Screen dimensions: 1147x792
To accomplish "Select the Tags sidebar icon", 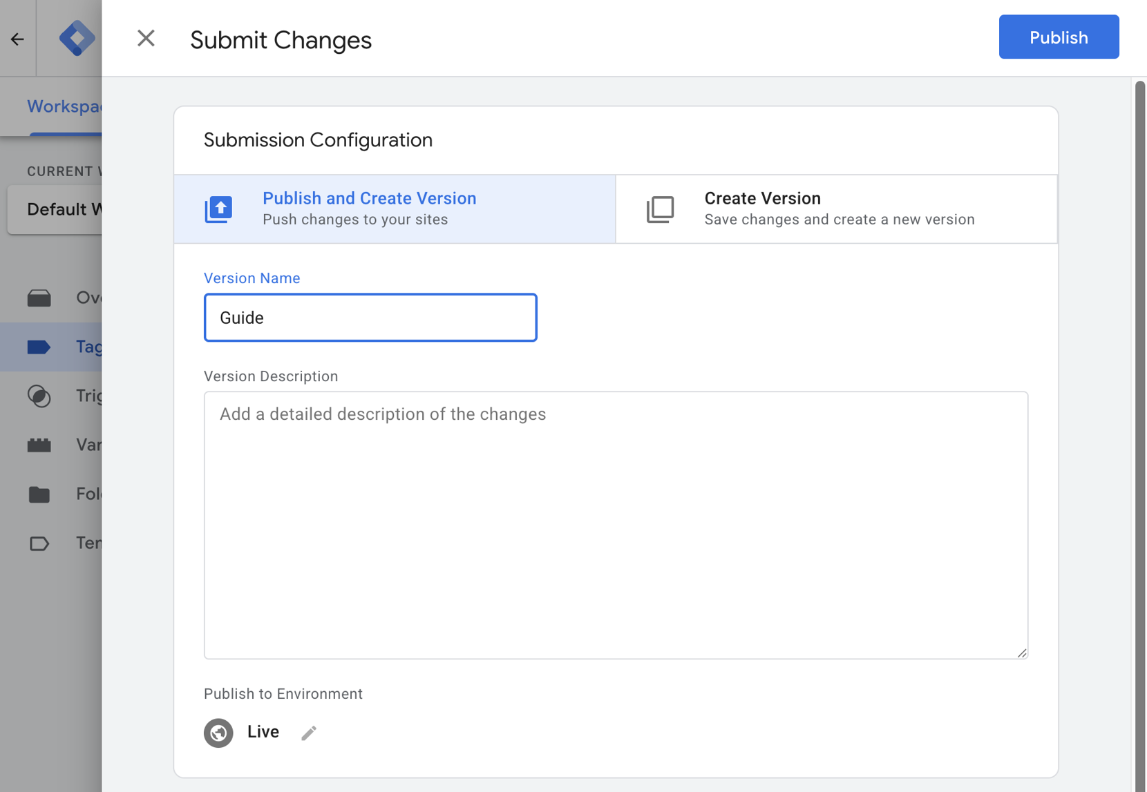I will [x=39, y=347].
